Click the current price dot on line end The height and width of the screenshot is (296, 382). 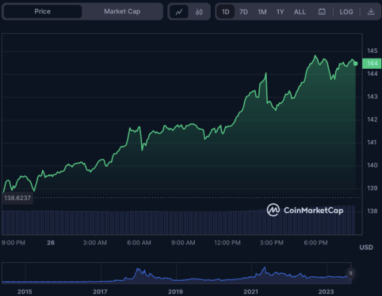pos(355,63)
